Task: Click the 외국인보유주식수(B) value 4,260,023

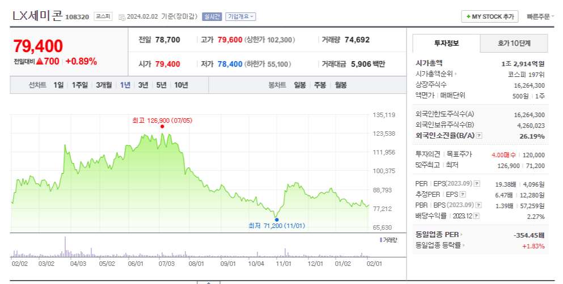Action: [x=531, y=126]
